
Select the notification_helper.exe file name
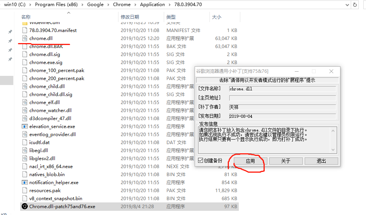click(54, 182)
